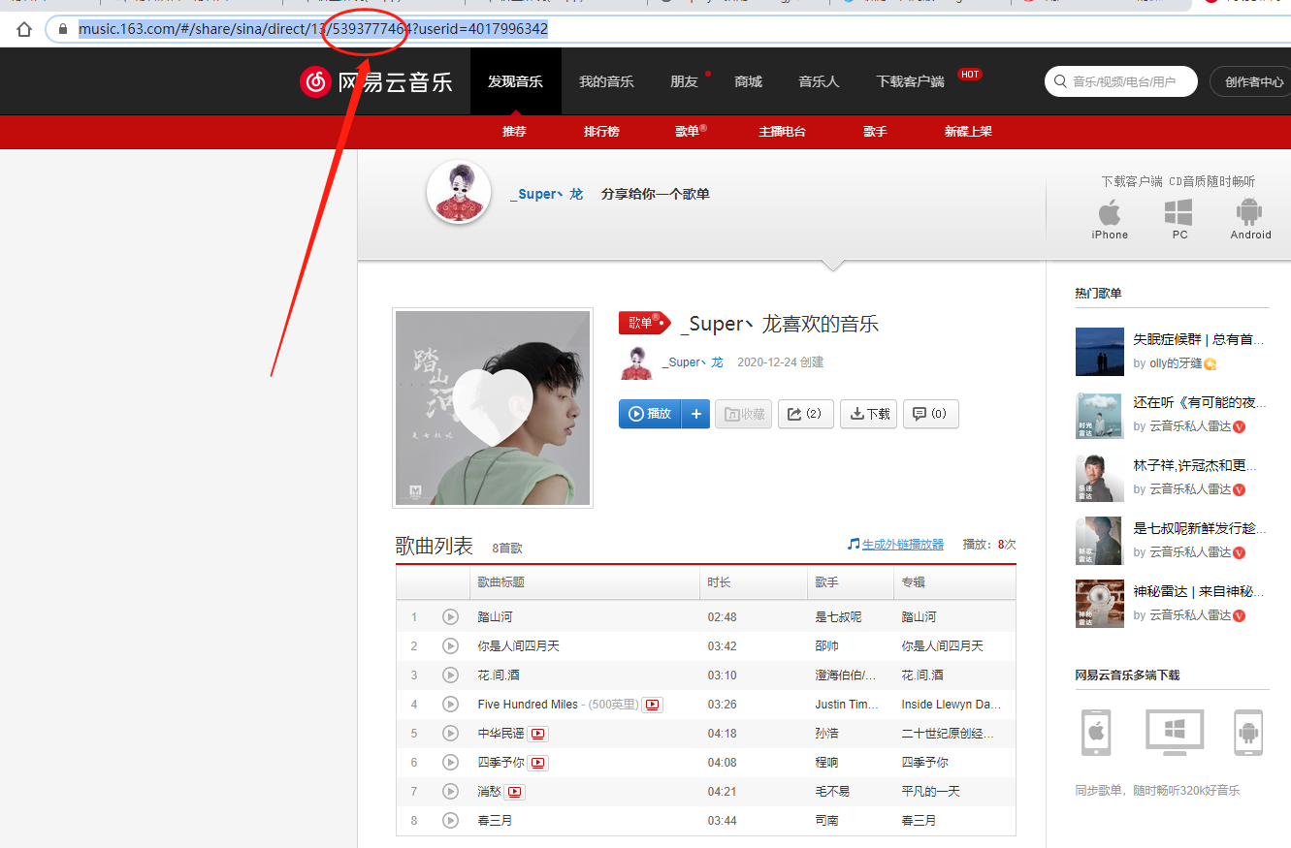Select 排行榜 in red sub-navigation

pyautogui.click(x=601, y=131)
